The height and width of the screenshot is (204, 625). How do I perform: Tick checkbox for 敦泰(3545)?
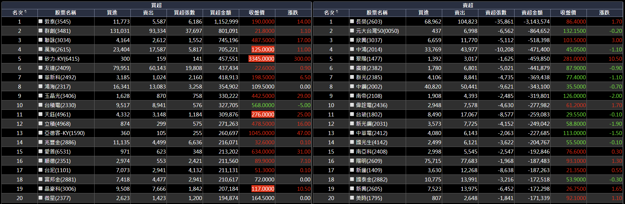tap(40, 21)
